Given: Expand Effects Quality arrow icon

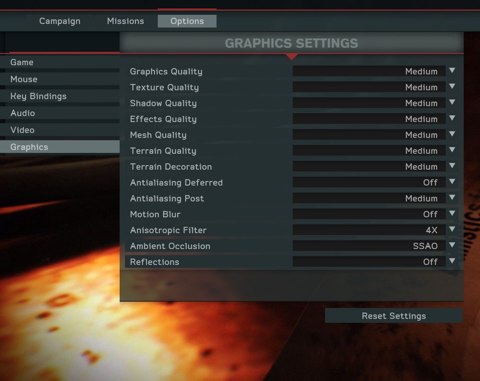Looking at the screenshot, I should pyautogui.click(x=452, y=118).
